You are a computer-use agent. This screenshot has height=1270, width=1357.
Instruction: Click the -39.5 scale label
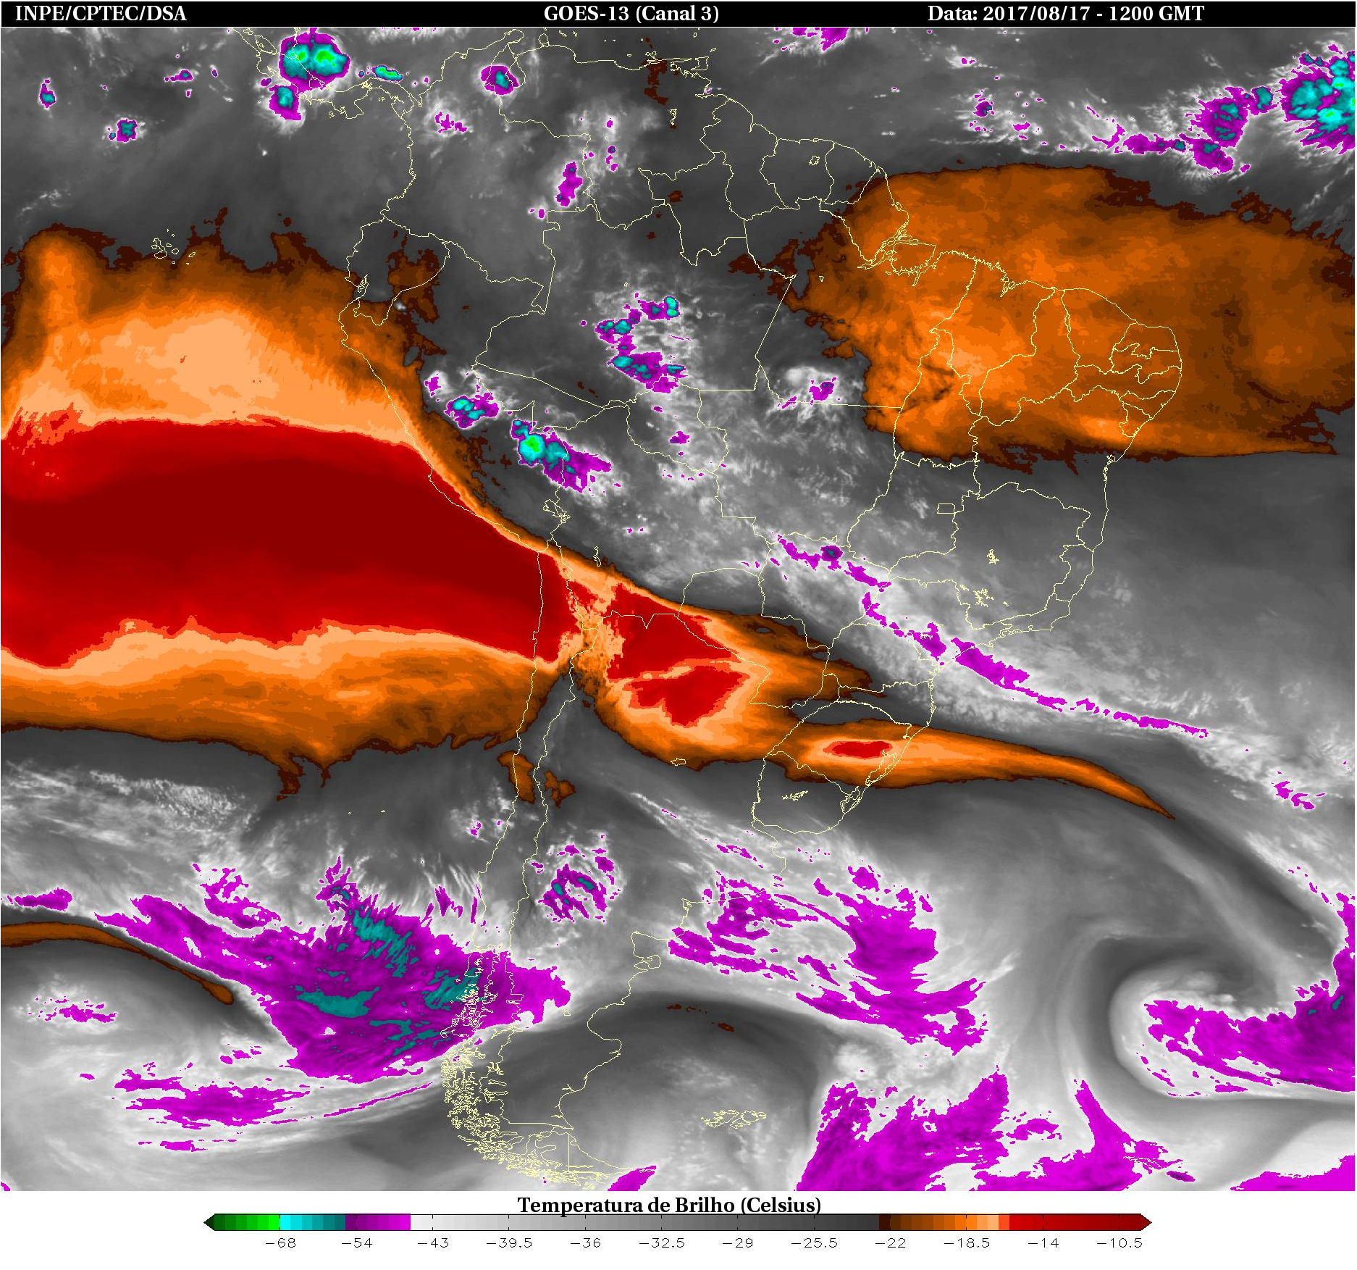[x=509, y=1243]
